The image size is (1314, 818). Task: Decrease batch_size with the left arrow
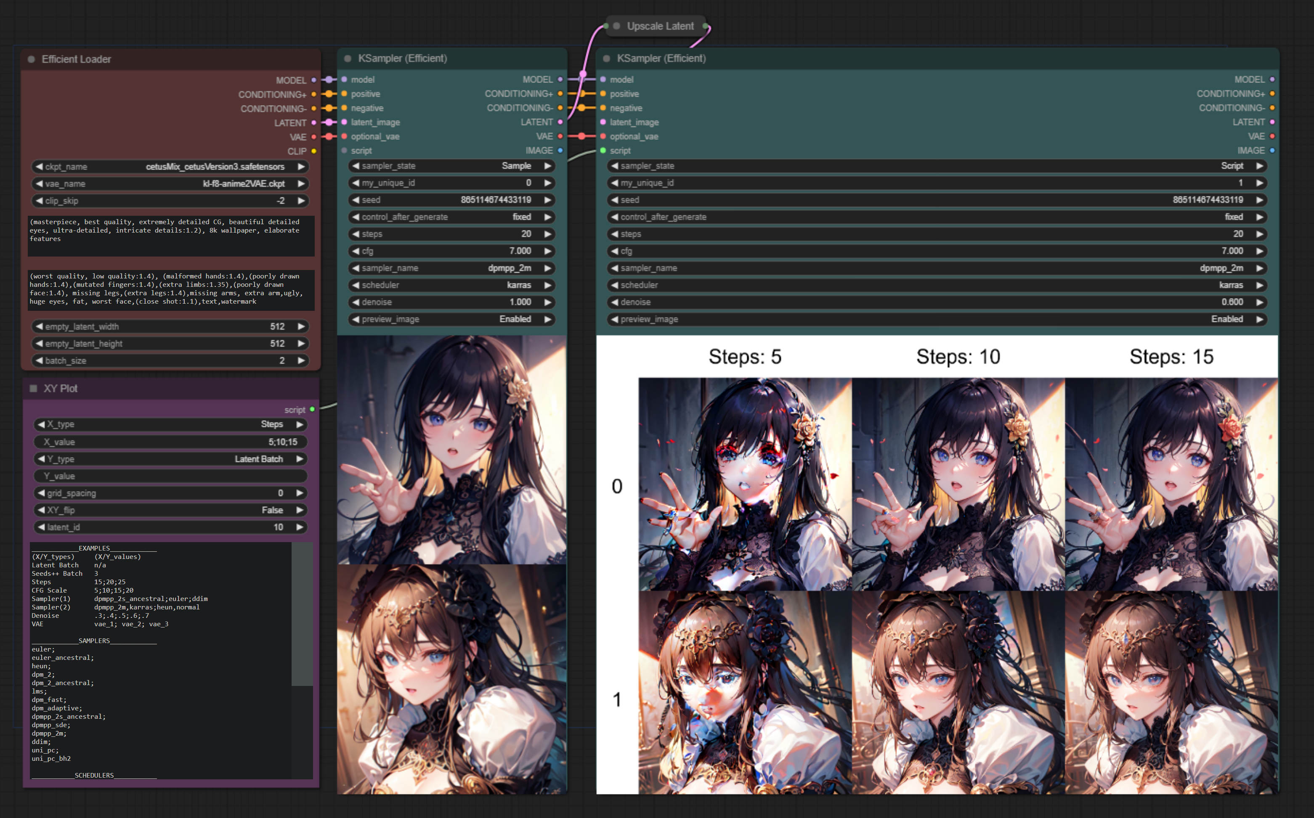point(40,360)
